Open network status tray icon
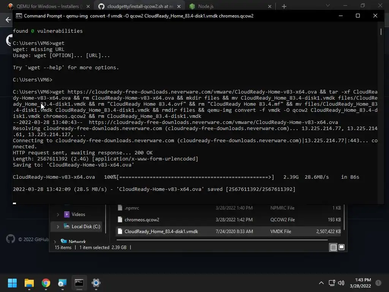 332,283
